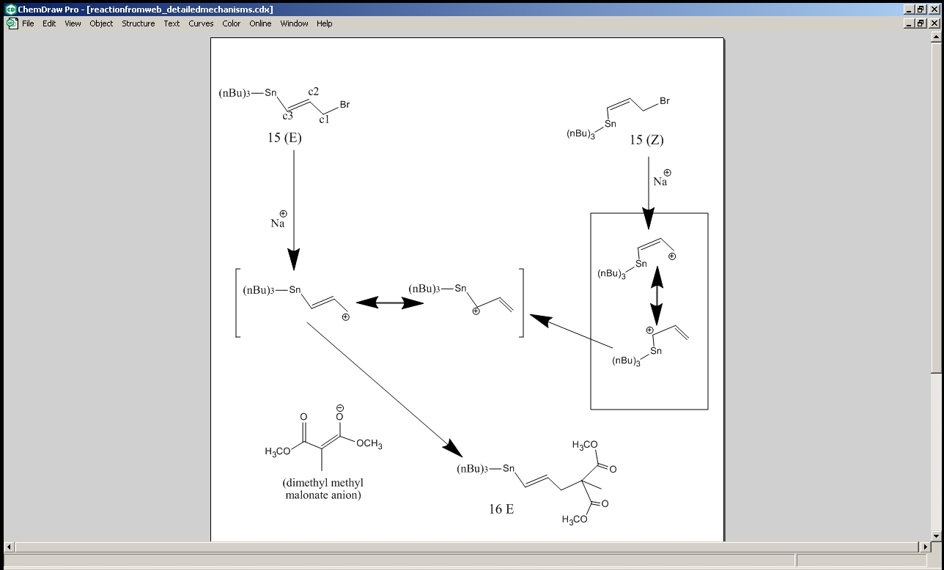
Task: Click the left arrow of horizontal scrollbar
Action: coord(10,547)
